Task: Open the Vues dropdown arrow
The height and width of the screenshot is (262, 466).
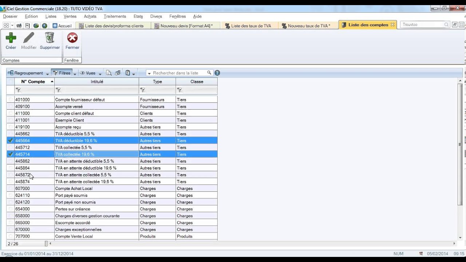Action: (100, 74)
